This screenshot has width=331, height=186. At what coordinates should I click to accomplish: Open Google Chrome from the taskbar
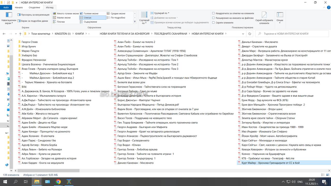coord(58,182)
